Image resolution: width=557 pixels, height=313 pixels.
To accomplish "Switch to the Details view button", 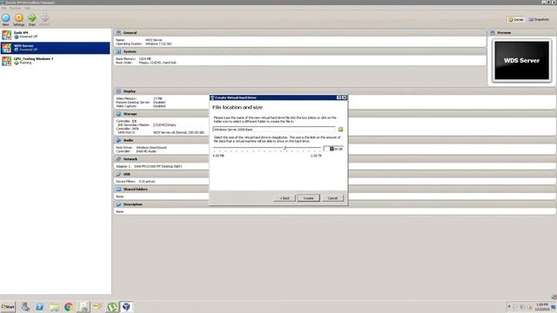I will [x=516, y=19].
